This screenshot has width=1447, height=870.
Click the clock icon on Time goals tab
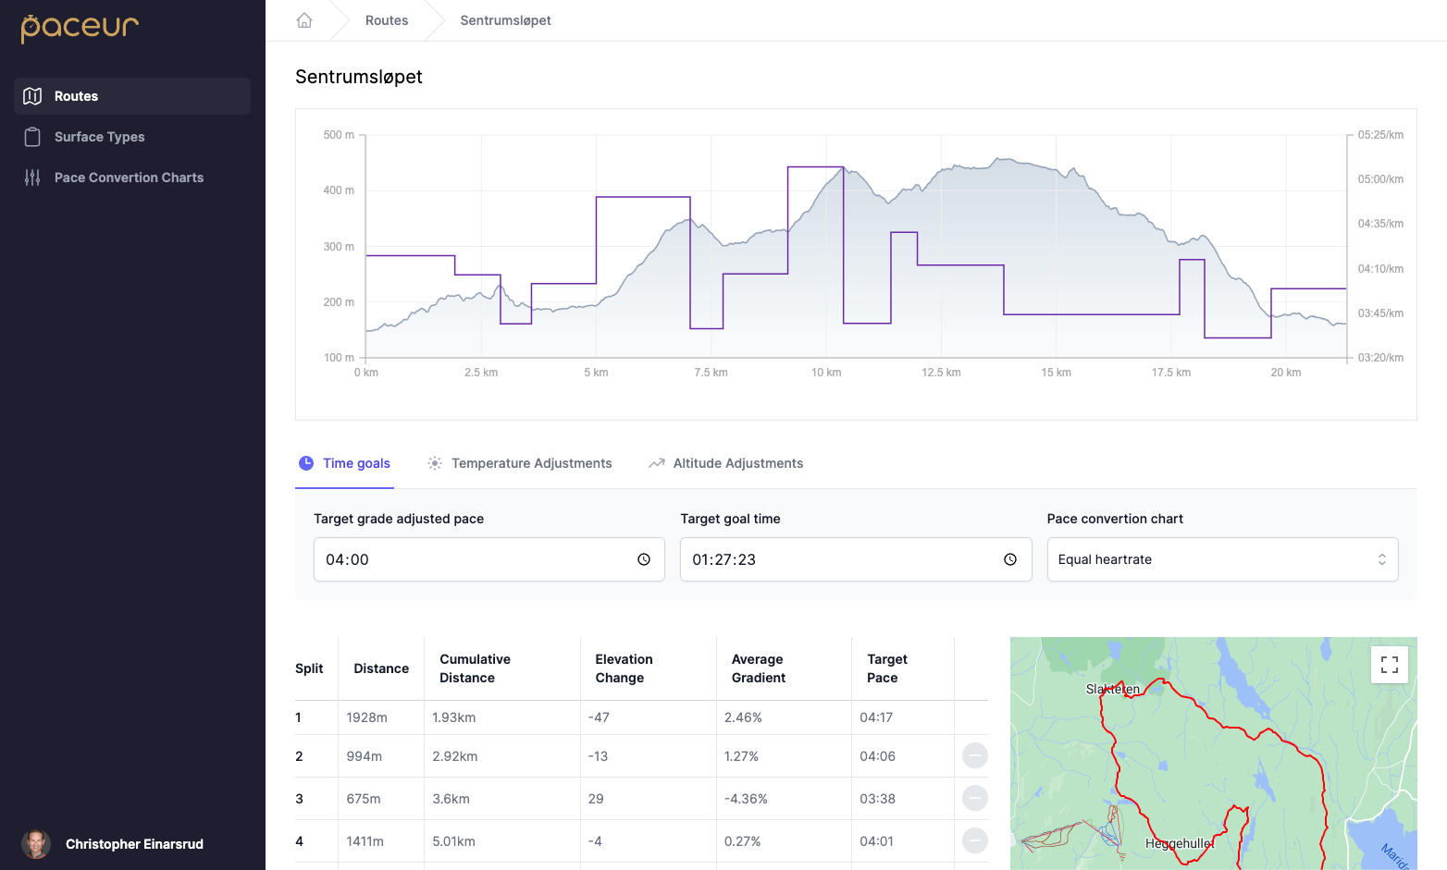point(305,462)
